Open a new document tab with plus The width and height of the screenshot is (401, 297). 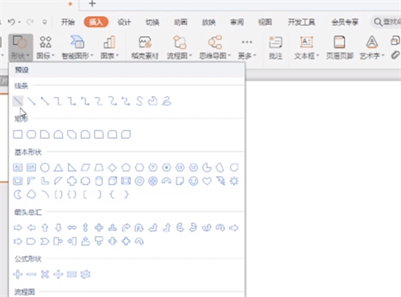tap(92, 3)
